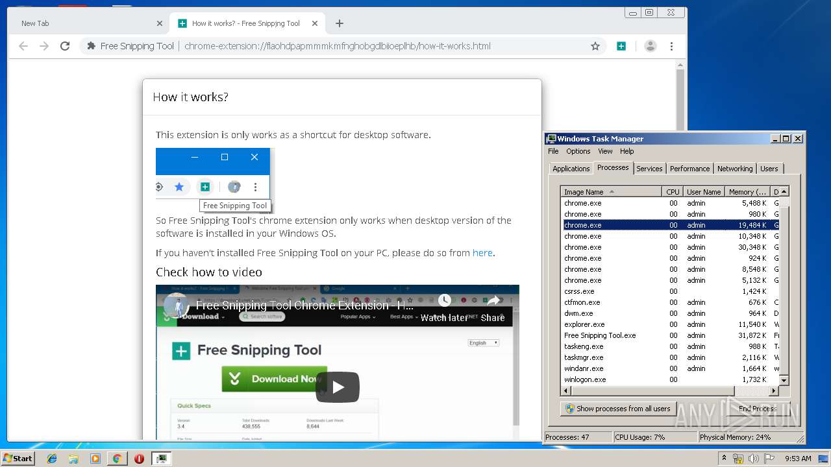Switch to Chrome taskbar icon
831x467 pixels.
pyautogui.click(x=117, y=459)
